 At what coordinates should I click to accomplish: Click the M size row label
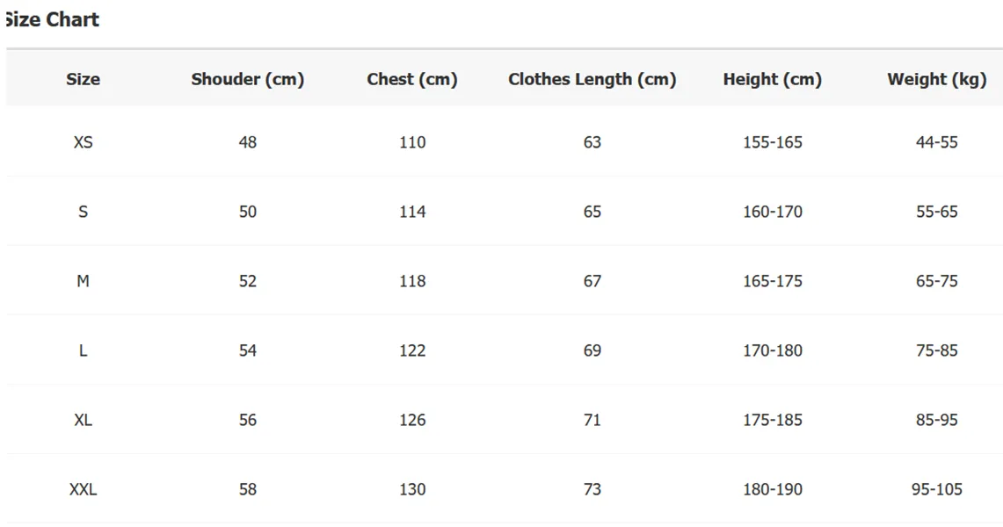83,281
